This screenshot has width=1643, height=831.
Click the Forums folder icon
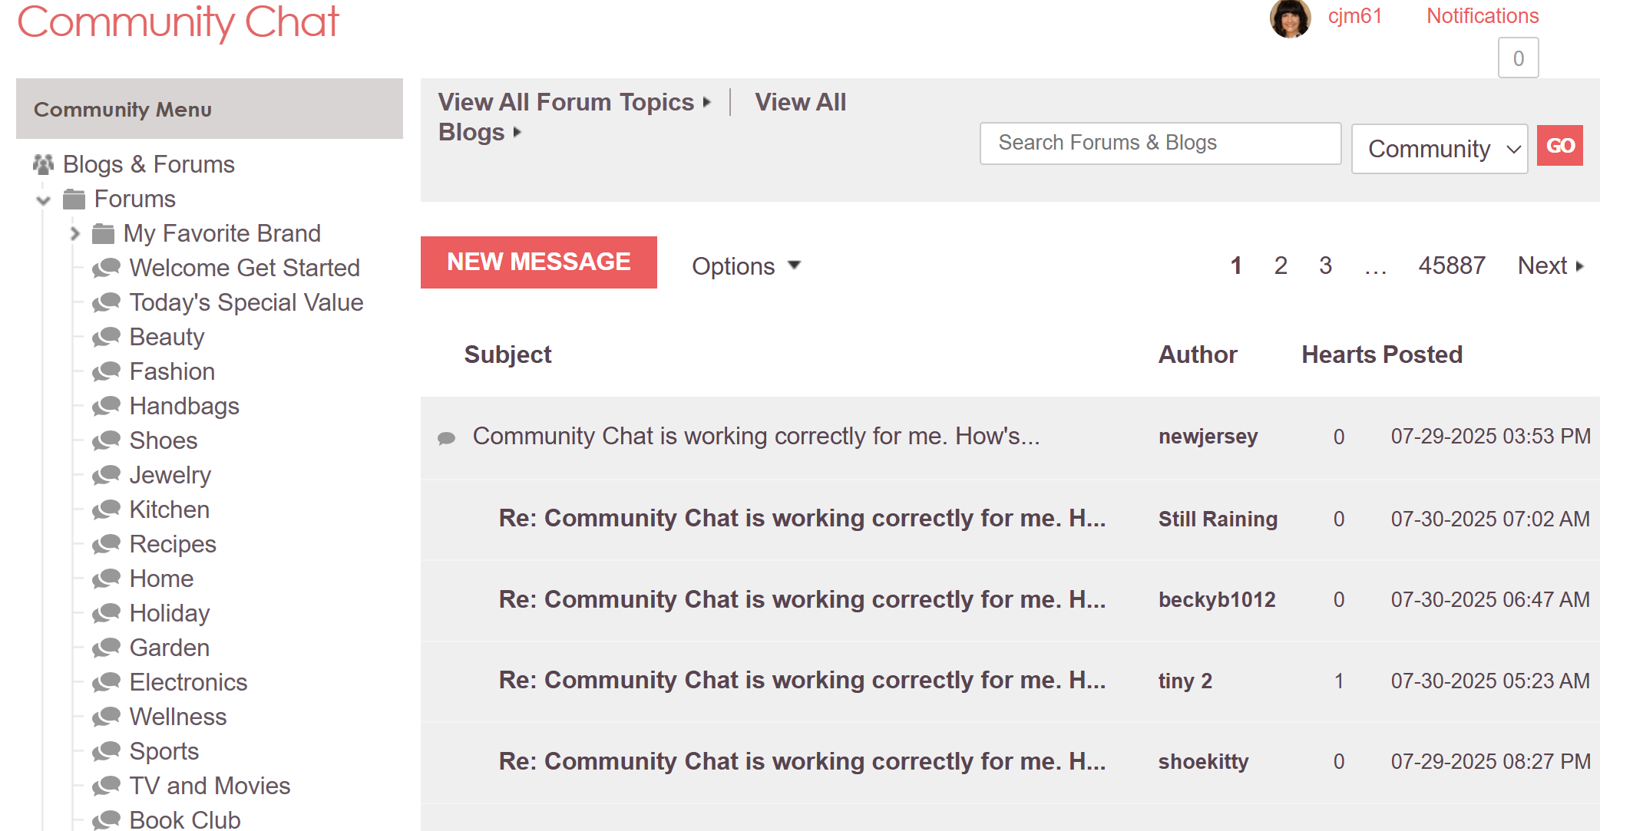point(73,198)
